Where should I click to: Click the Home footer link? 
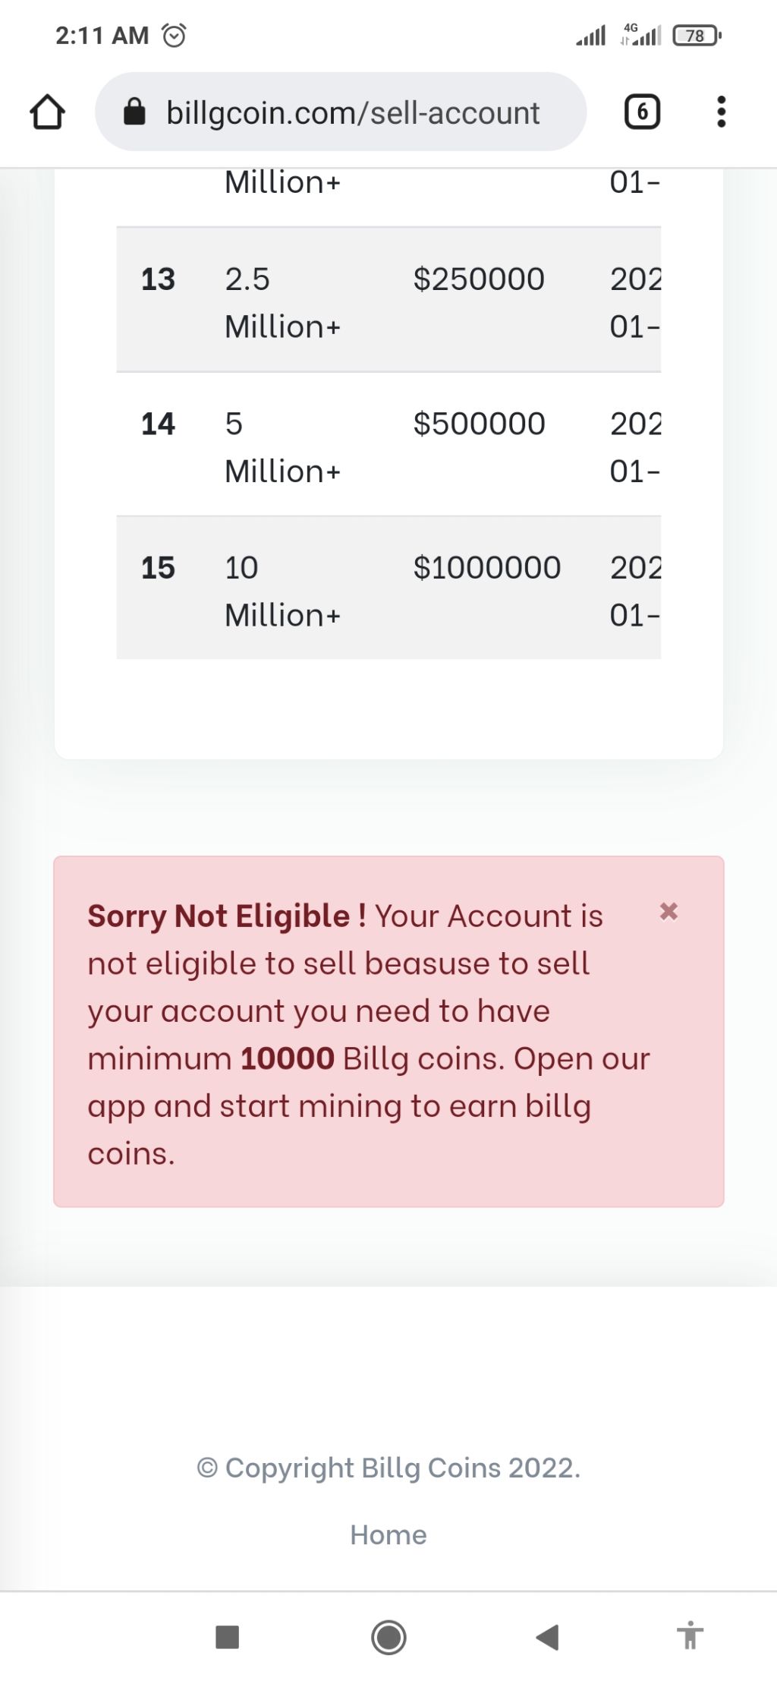(x=388, y=1534)
